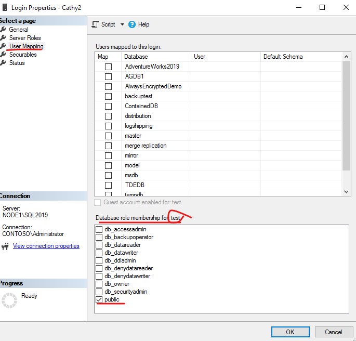Enable the db_owner role checkbox
The image size is (356, 341).
(99, 284)
